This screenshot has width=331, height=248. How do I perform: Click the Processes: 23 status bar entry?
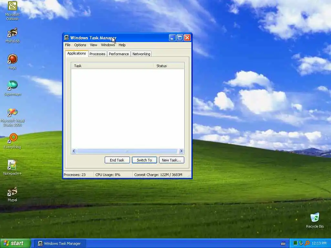coord(75,175)
